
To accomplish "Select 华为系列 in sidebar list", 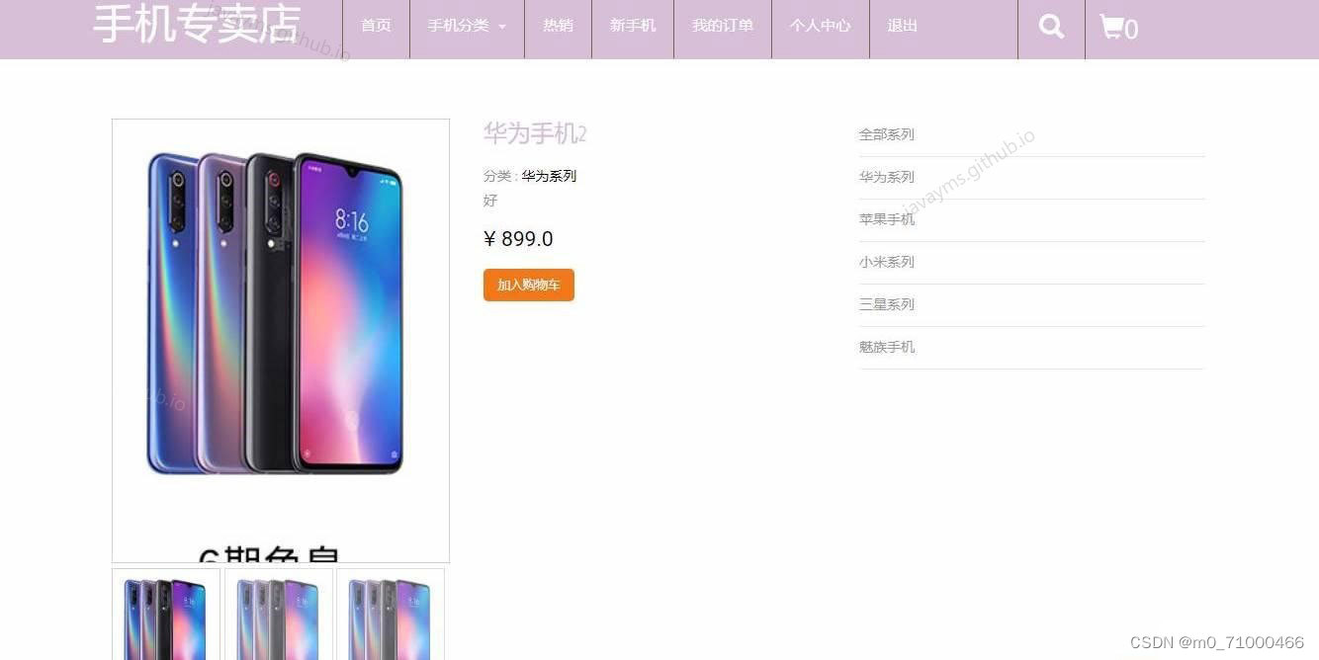I will point(887,177).
